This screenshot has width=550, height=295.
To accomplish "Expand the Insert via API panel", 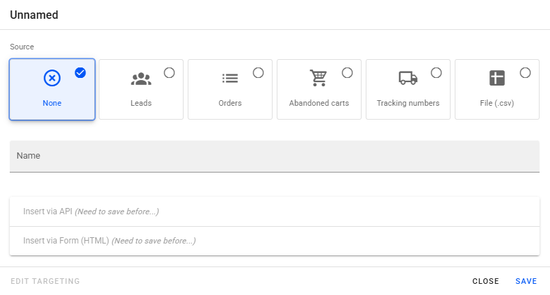I will coord(275,212).
